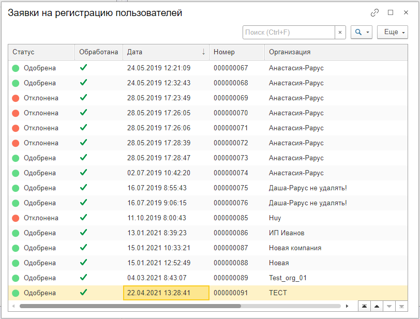The image size is (420, 319).
Task: Click the processed checkmark for request 000000067
Action: click(x=83, y=68)
